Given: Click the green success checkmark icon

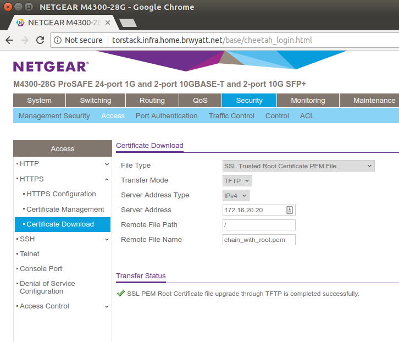Looking at the screenshot, I should pyautogui.click(x=120, y=294).
